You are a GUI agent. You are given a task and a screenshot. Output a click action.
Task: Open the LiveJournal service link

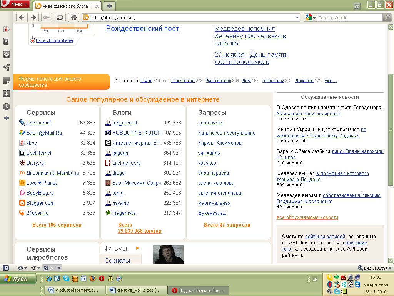pos(38,123)
